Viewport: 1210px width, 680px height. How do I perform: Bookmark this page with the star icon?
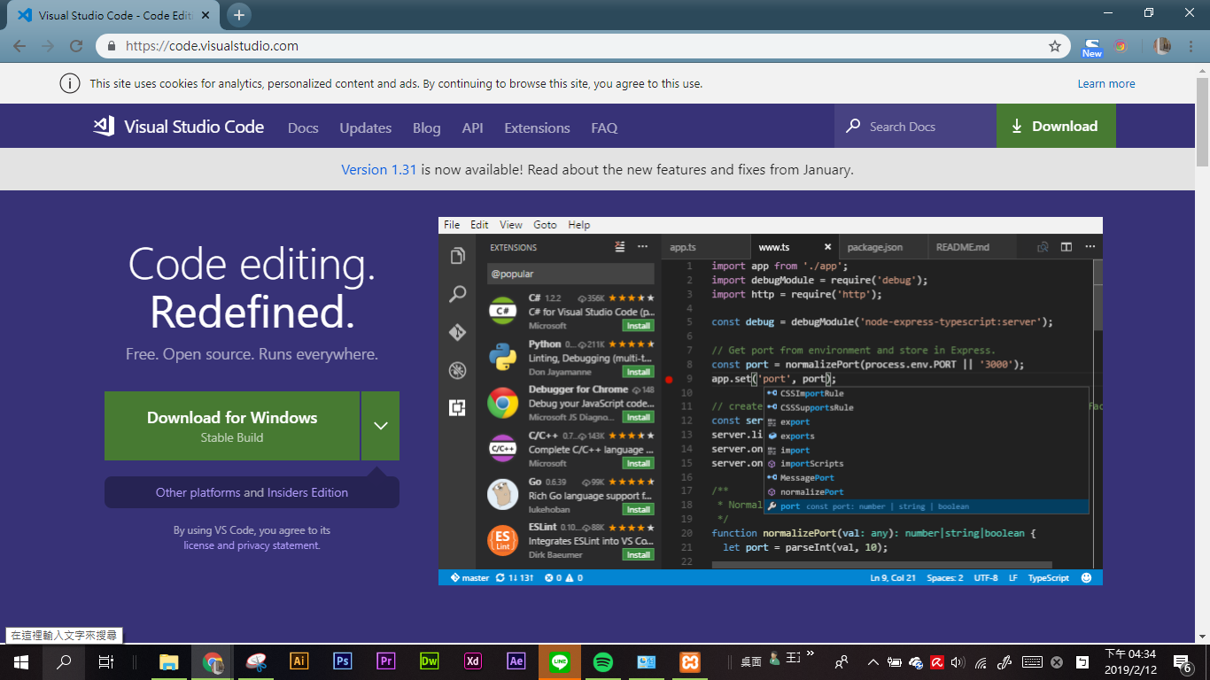pos(1054,46)
